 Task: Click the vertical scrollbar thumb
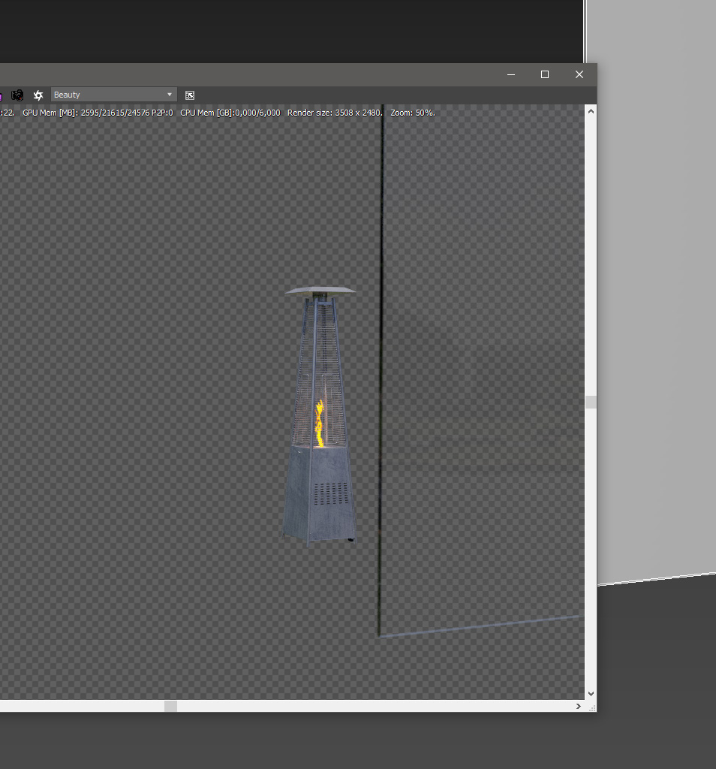click(x=591, y=403)
